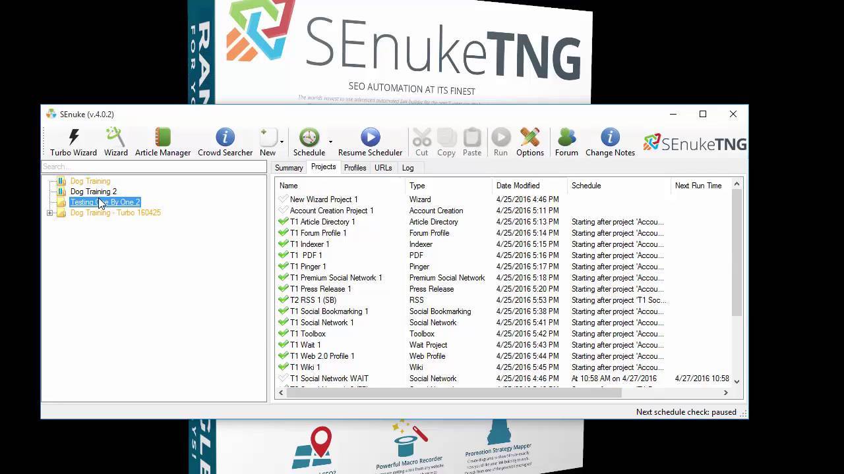Open the Change Notes
844x474 pixels.
pyautogui.click(x=610, y=142)
